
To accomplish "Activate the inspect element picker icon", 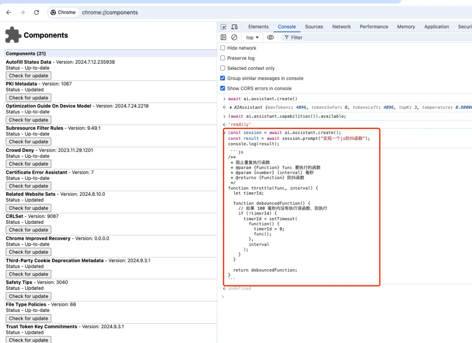I will click(223, 27).
